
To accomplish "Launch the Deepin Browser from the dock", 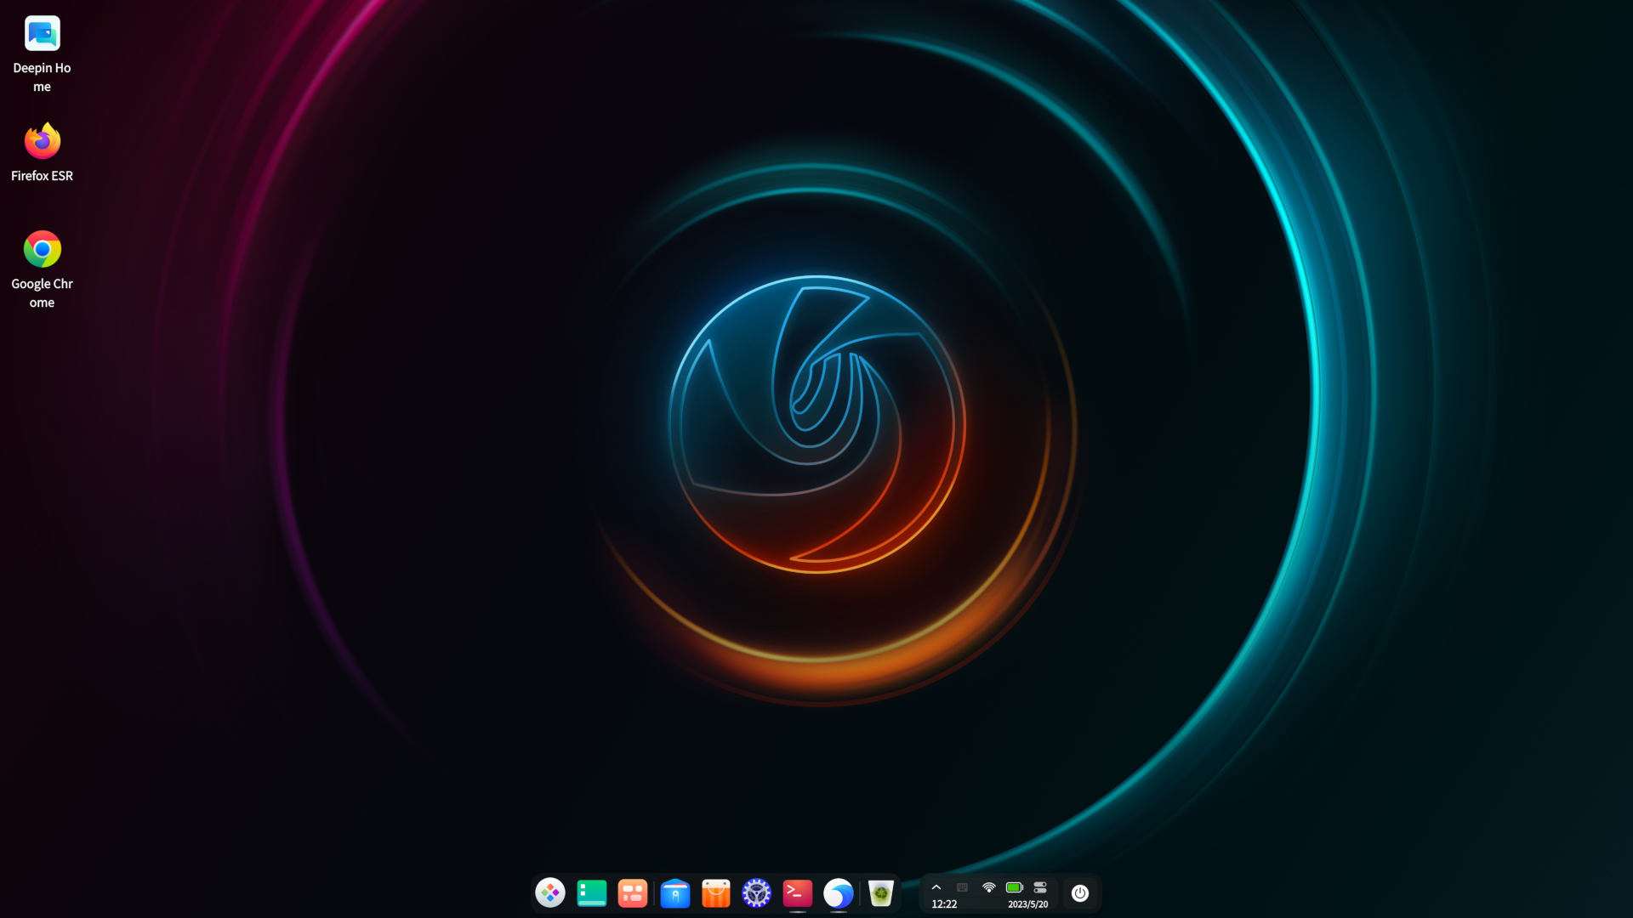I will click(839, 893).
